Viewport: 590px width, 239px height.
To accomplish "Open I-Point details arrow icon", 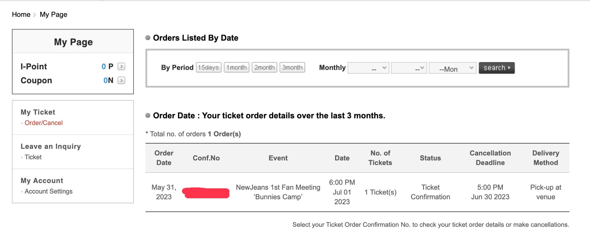I will pos(121,66).
